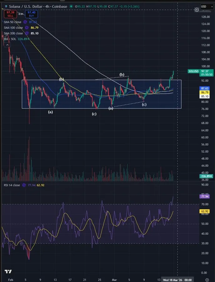Collapse the indicator legend chevron
Viewport: 215px width, 282px height.
(7, 45)
